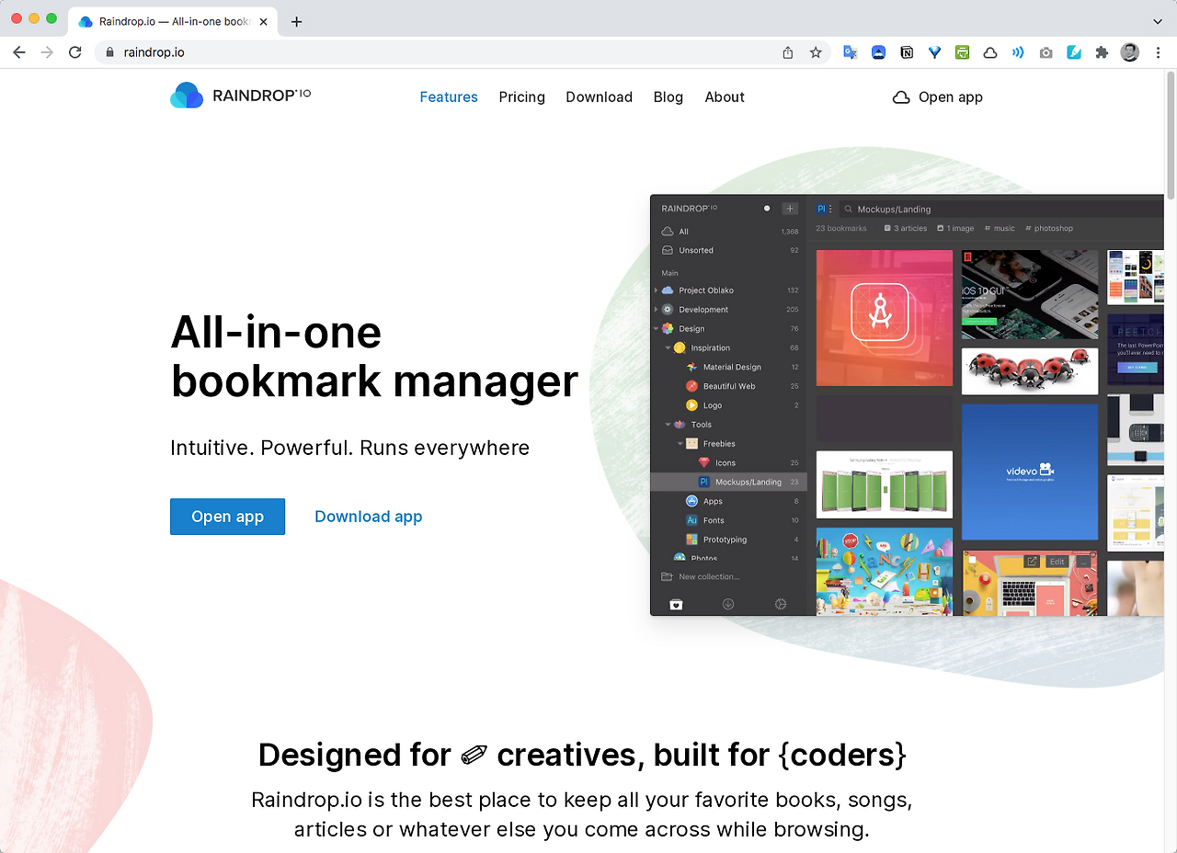Select the All bookmarks row
1177x853 pixels.
728,232
